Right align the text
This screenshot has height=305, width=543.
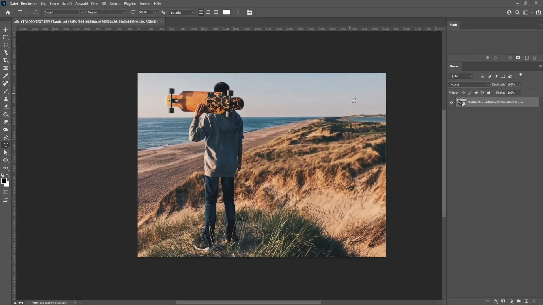(216, 12)
